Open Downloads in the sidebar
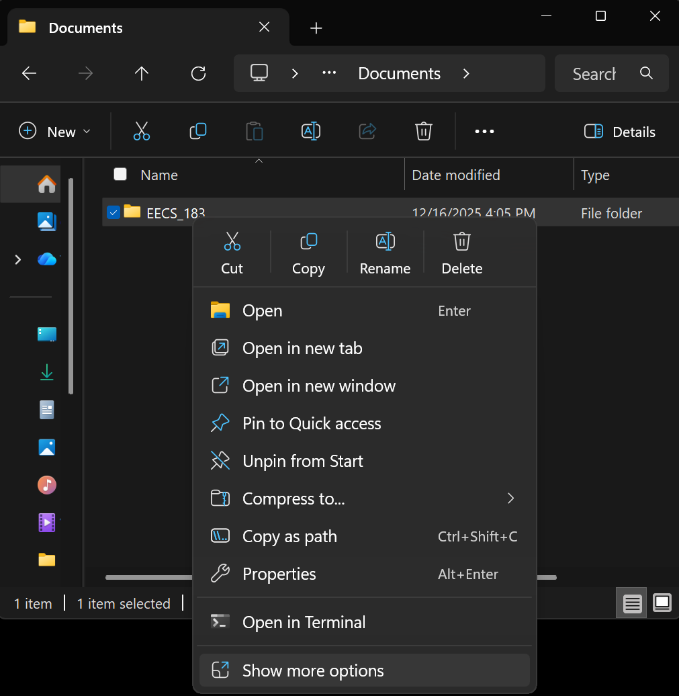The width and height of the screenshot is (679, 696). pos(46,372)
